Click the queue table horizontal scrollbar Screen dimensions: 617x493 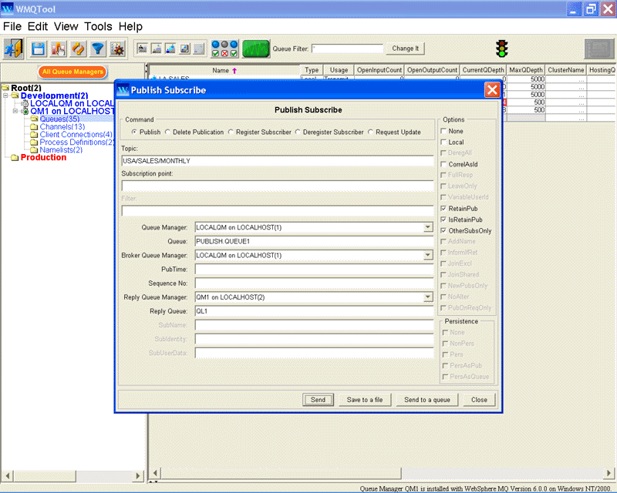pos(382,473)
